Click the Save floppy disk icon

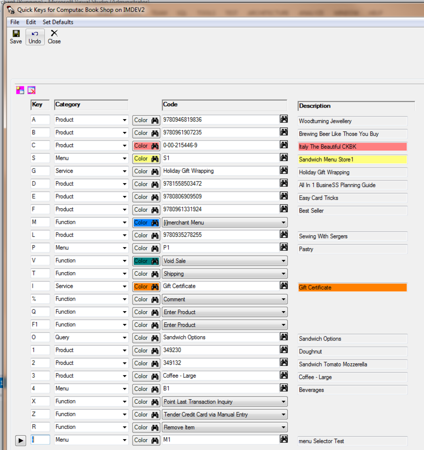tap(16, 34)
